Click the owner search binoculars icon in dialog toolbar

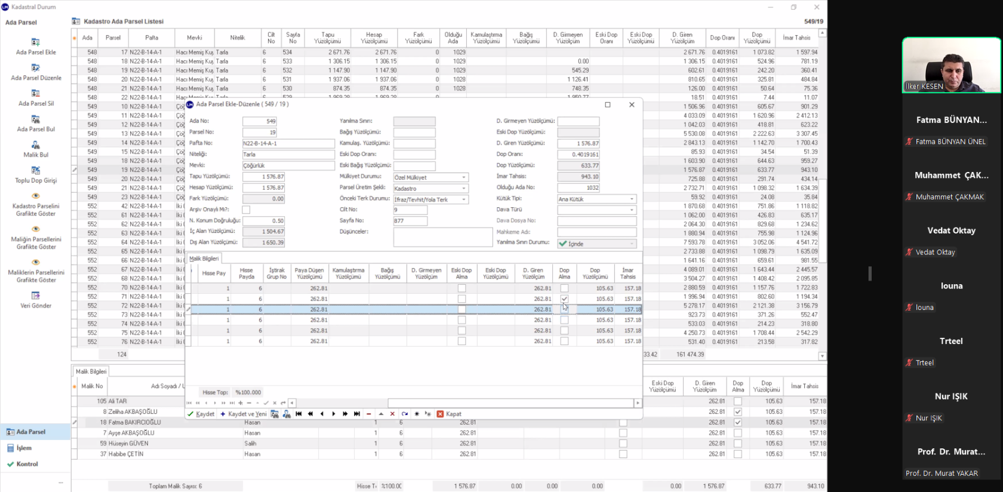point(287,414)
